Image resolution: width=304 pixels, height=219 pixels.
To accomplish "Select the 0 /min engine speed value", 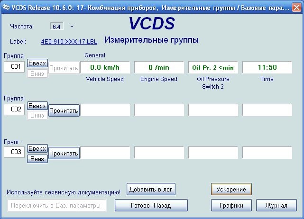I will pos(159,67).
